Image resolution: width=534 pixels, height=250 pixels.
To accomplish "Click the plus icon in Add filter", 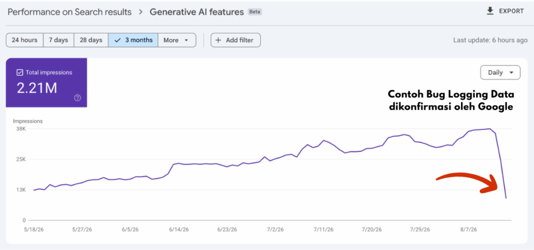I will click(x=219, y=40).
